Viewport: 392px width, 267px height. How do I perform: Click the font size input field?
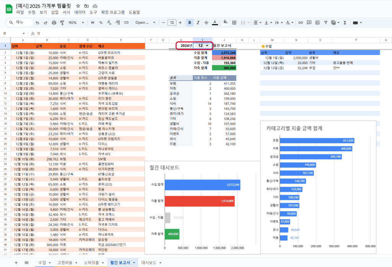(172, 23)
